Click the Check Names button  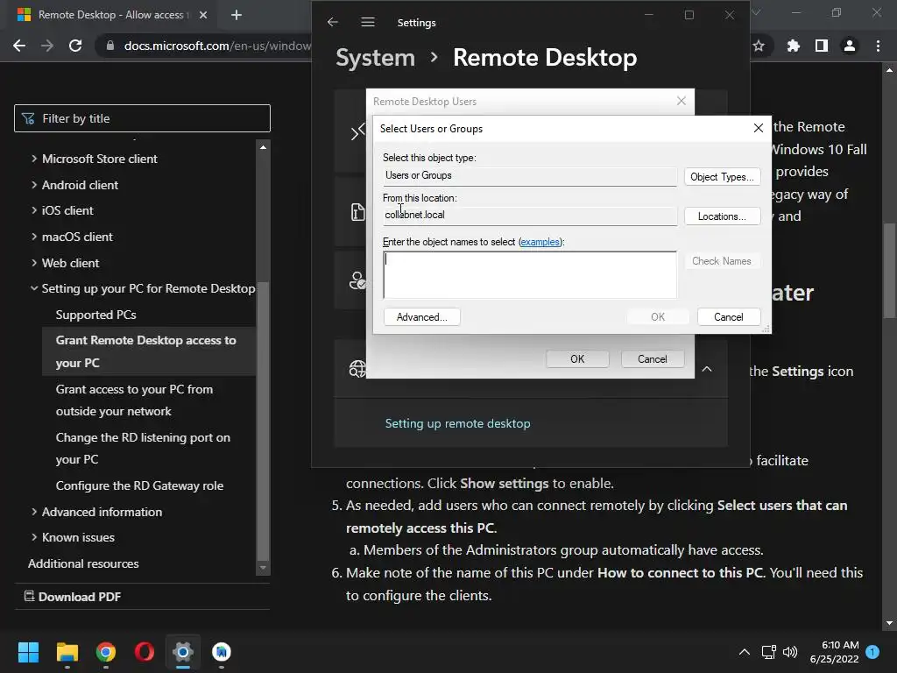point(722,261)
